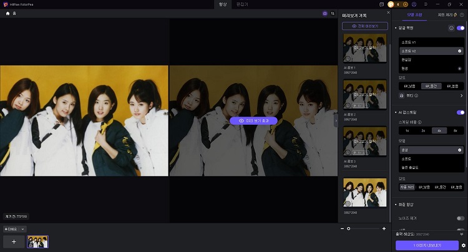Click the info icon beside 뷰티
468x252 pixels.
click(x=416, y=95)
